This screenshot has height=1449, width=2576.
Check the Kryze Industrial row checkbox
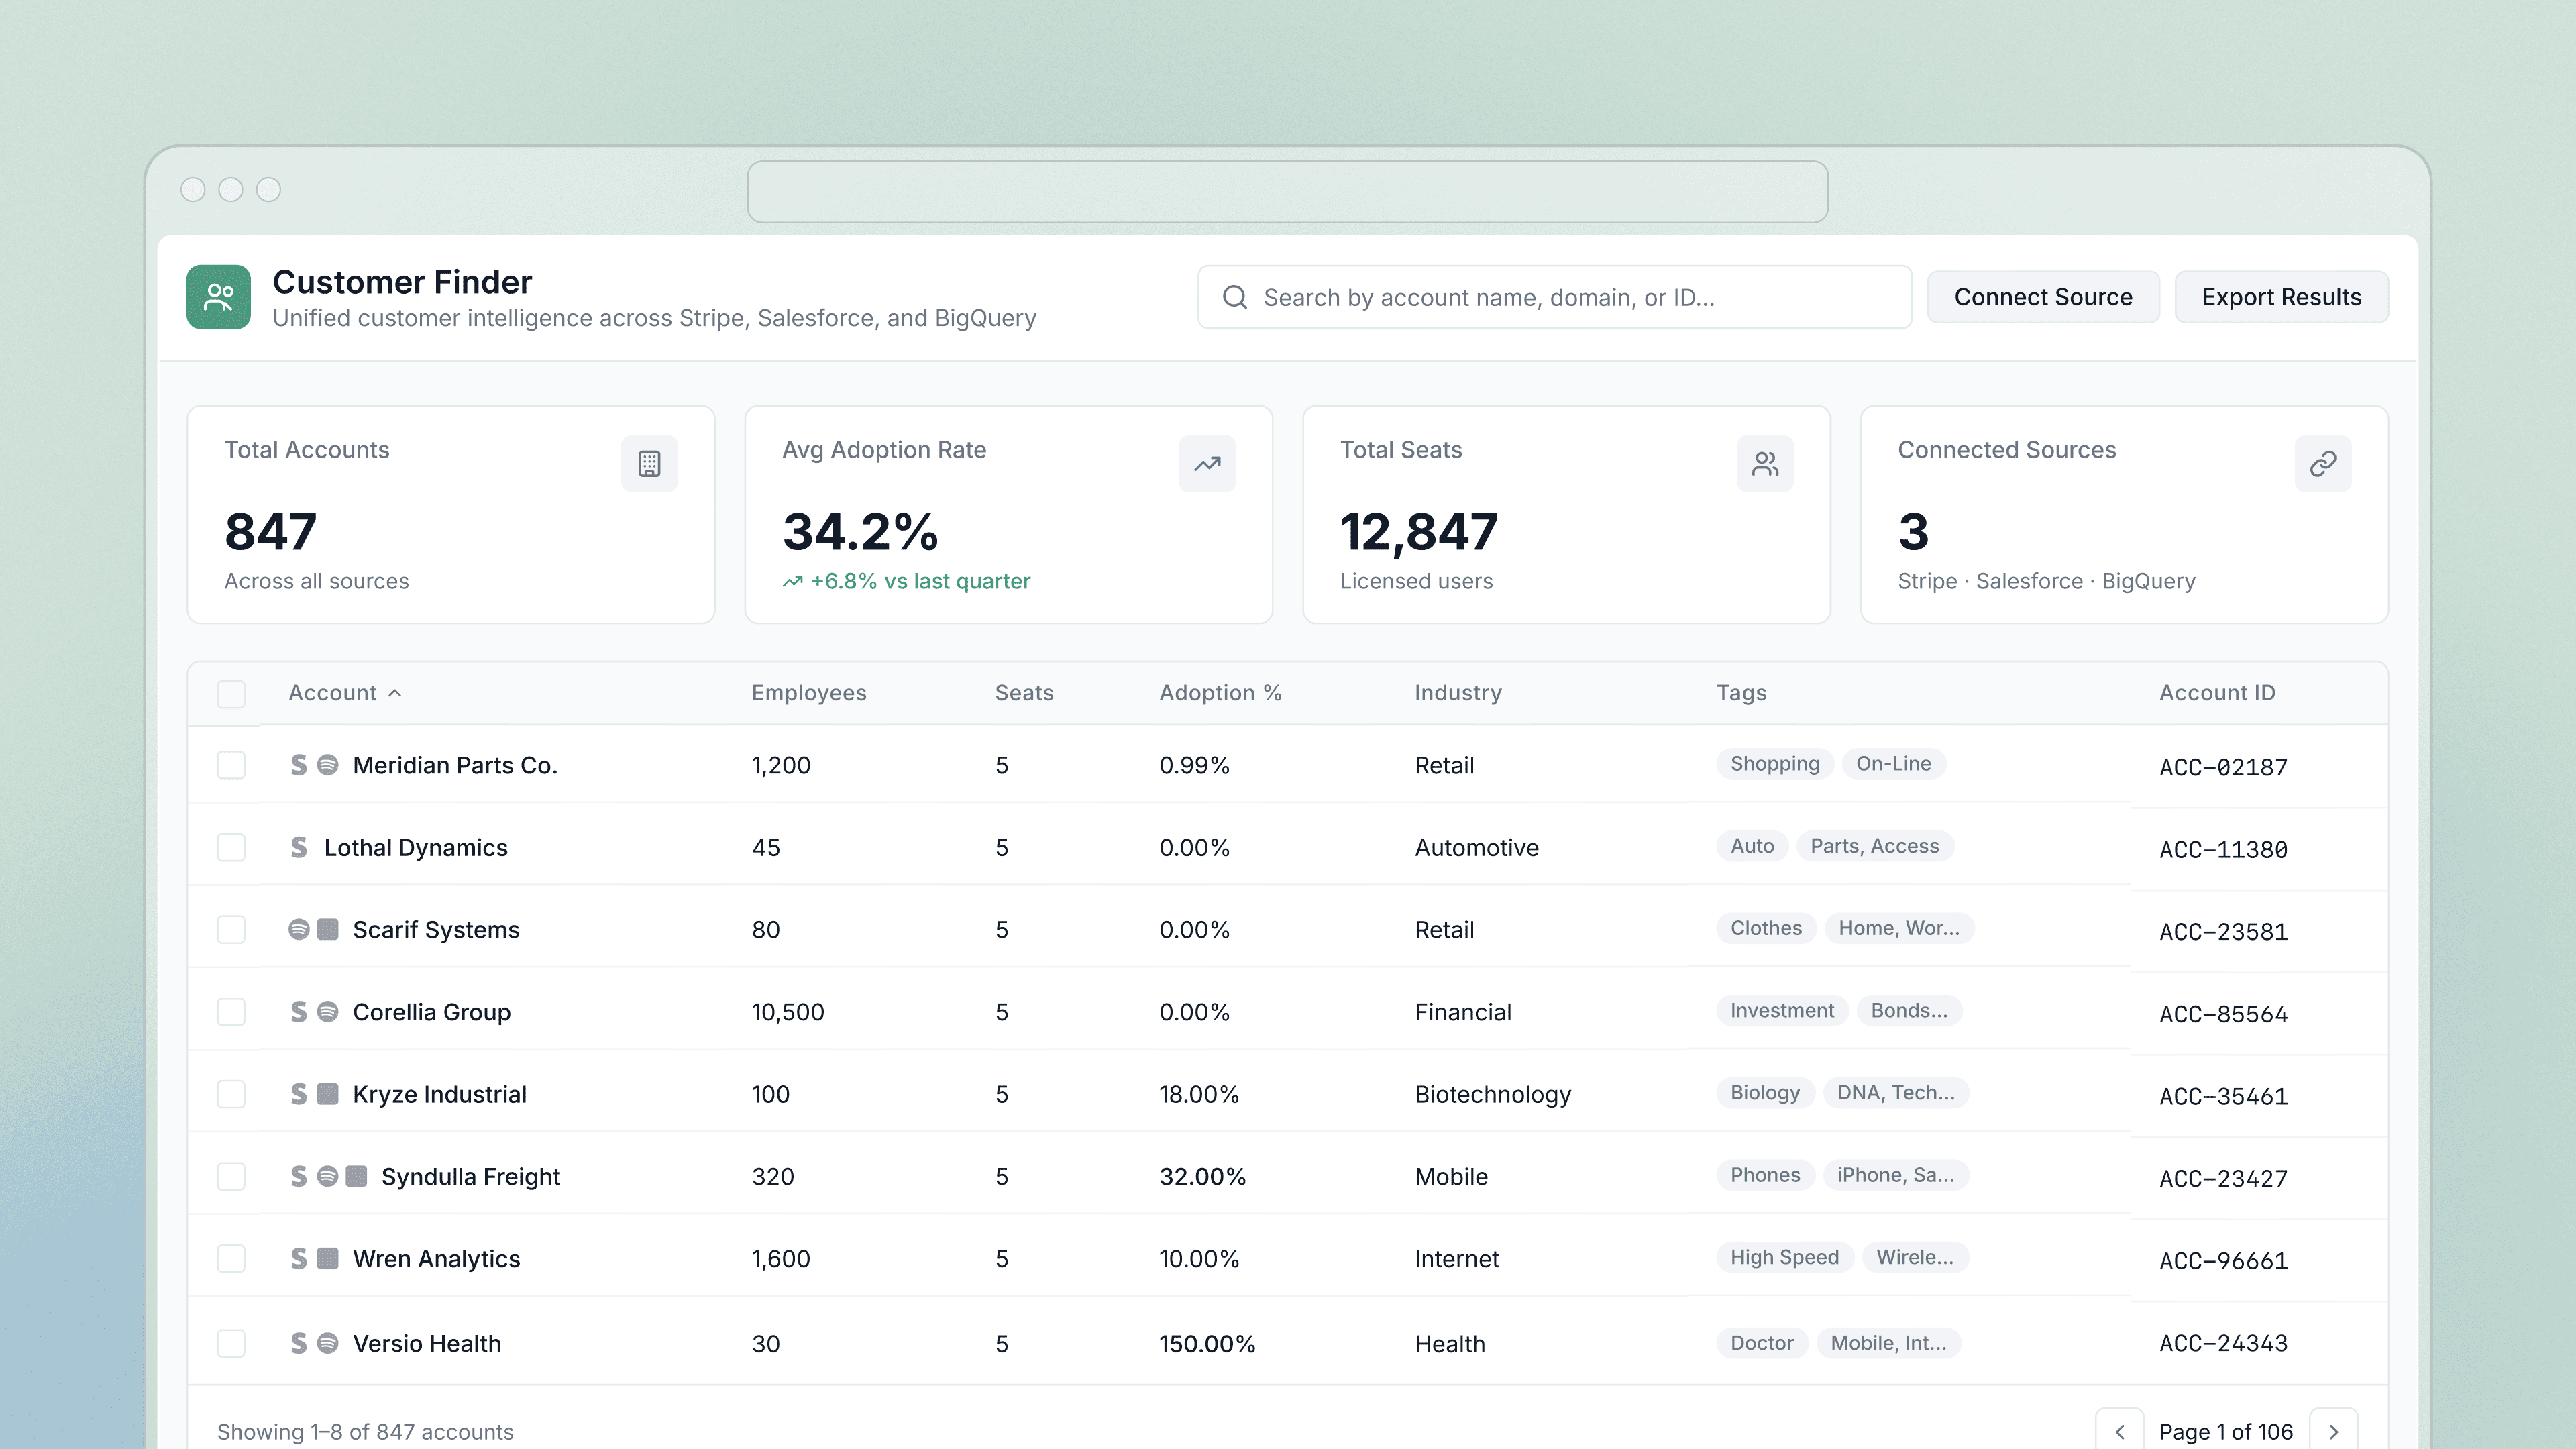(231, 1094)
